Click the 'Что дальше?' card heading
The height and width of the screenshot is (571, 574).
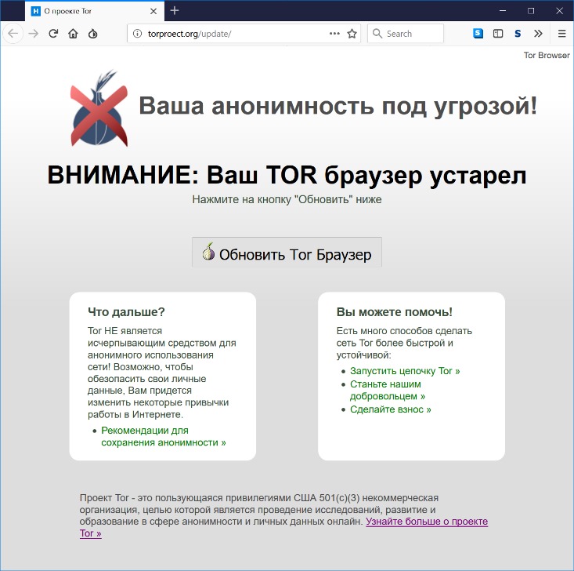click(126, 312)
